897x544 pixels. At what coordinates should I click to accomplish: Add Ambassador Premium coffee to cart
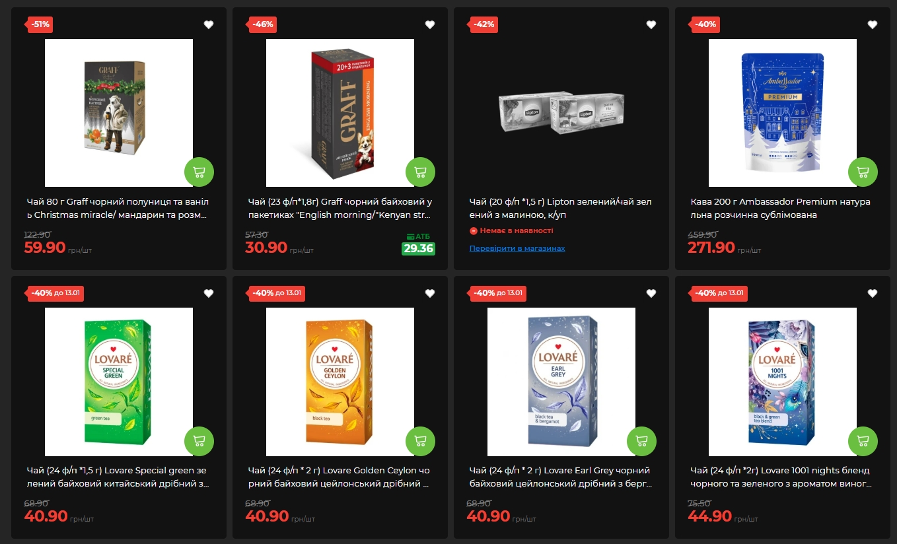click(x=863, y=172)
